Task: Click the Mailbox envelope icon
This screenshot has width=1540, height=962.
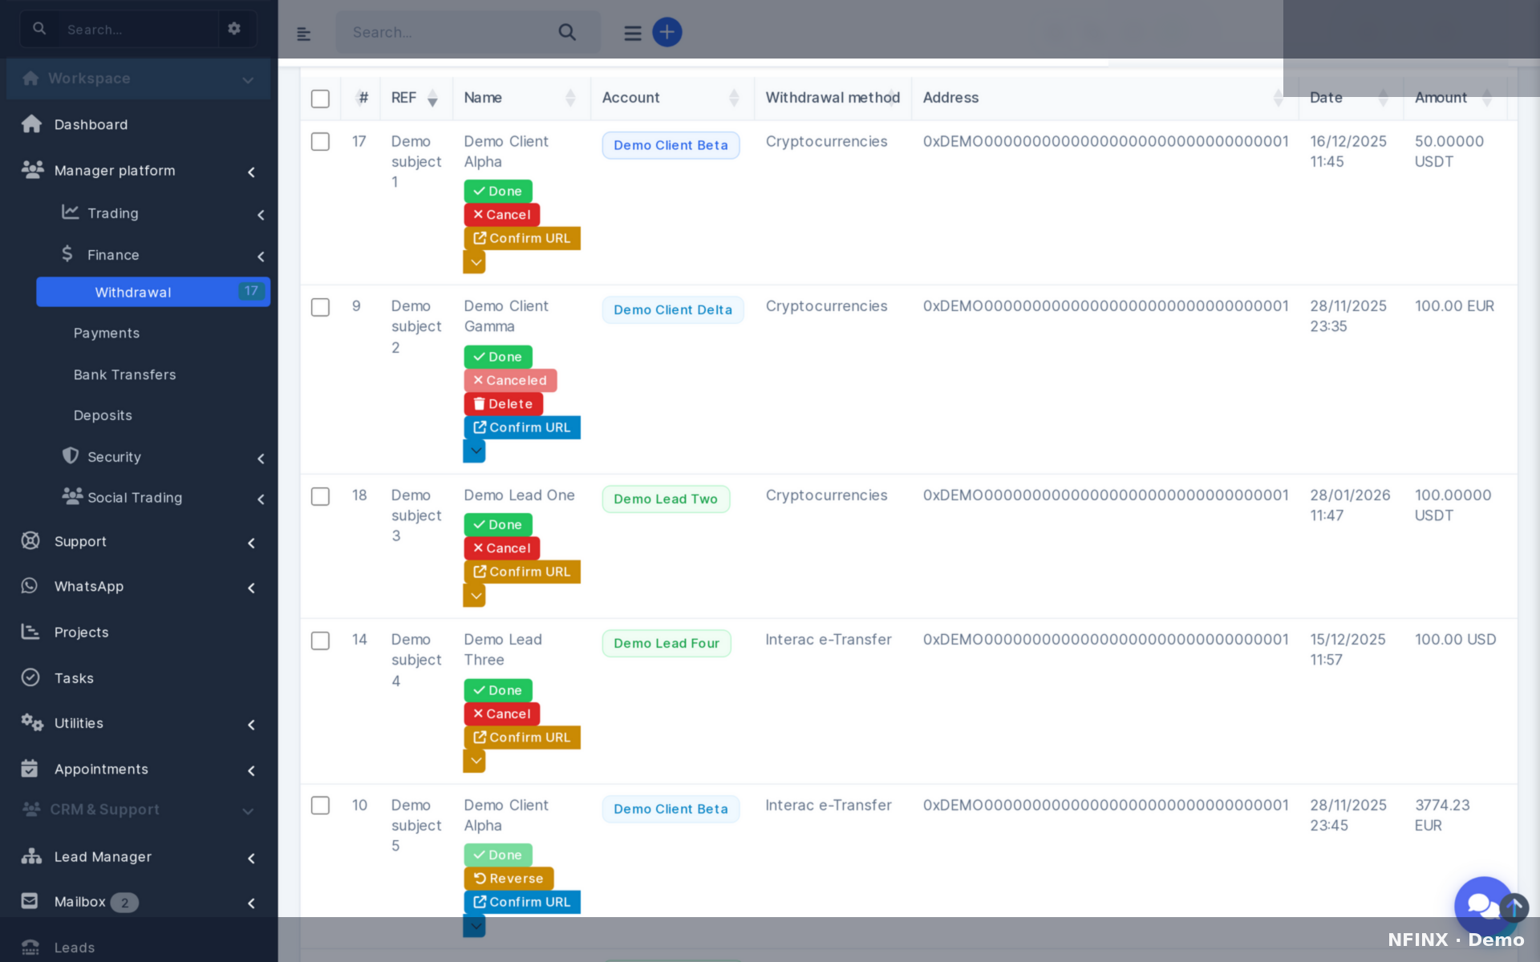Action: pos(30,901)
